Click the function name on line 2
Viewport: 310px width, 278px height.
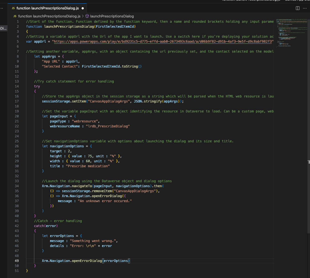(x=69, y=27)
